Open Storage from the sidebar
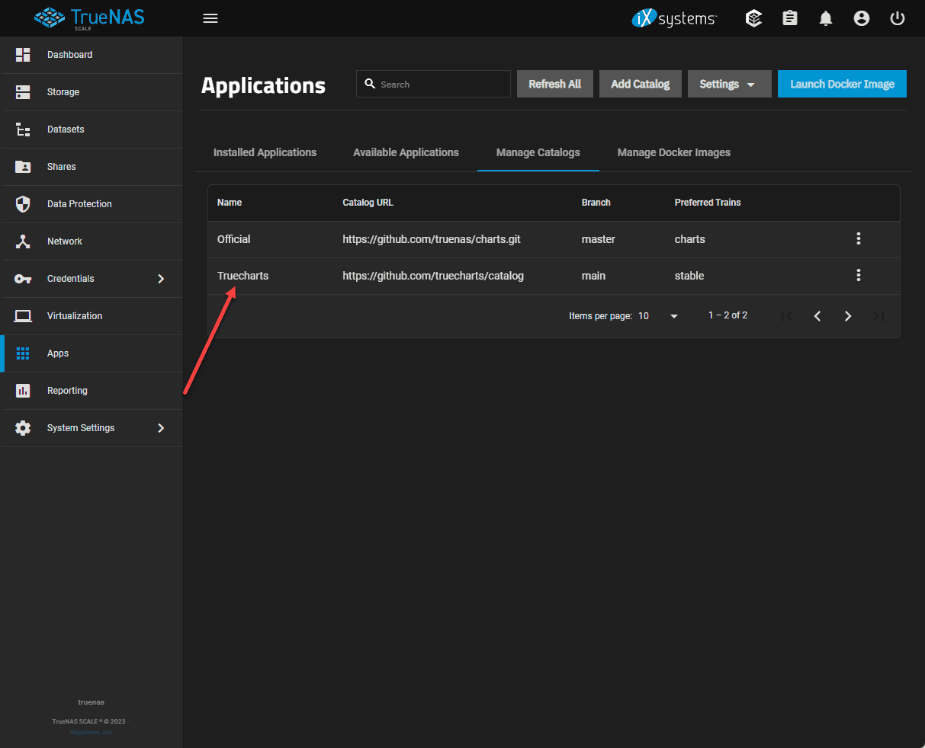The height and width of the screenshot is (748, 925). (x=63, y=92)
